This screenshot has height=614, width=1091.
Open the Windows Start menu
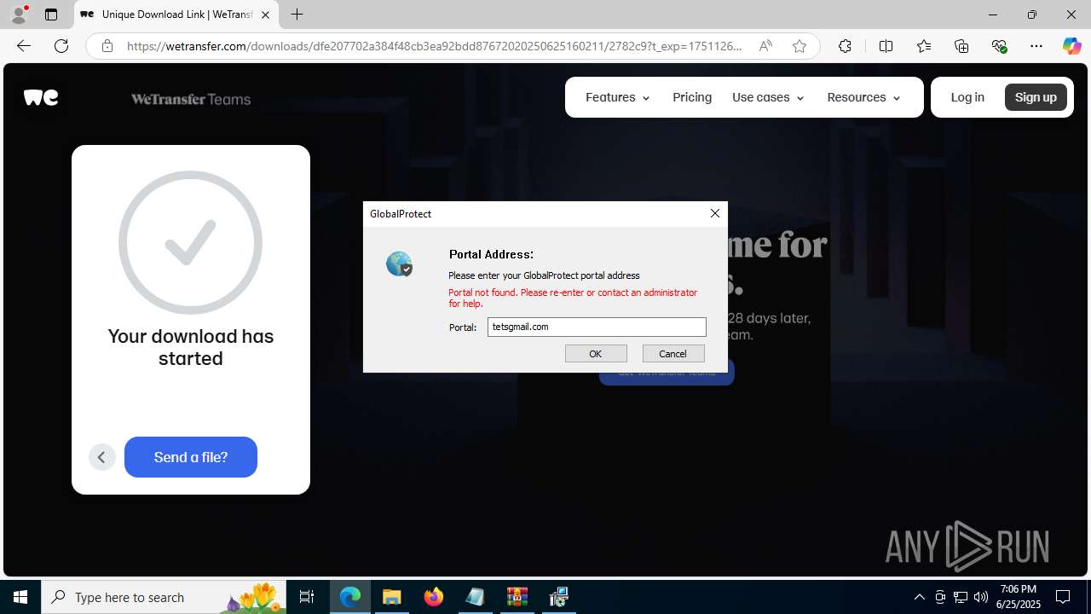coord(20,597)
